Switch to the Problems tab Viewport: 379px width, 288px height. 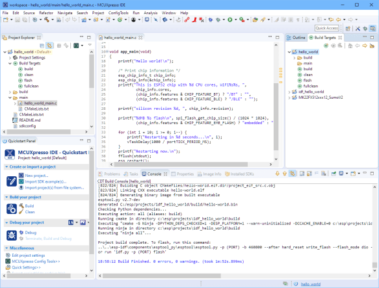click(x=109, y=174)
